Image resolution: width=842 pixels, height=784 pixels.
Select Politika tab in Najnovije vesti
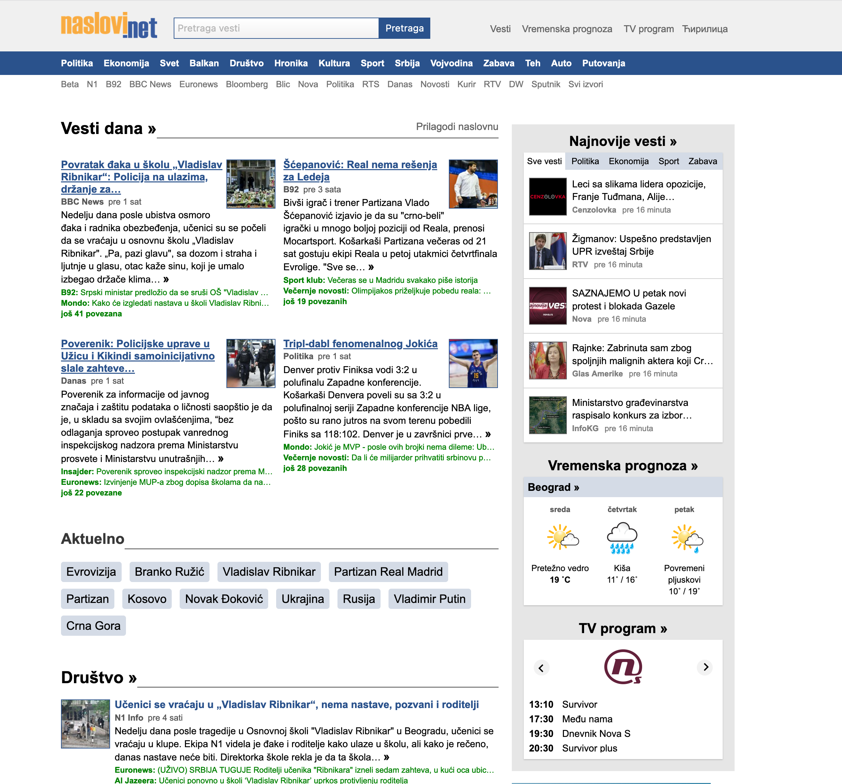(x=585, y=161)
